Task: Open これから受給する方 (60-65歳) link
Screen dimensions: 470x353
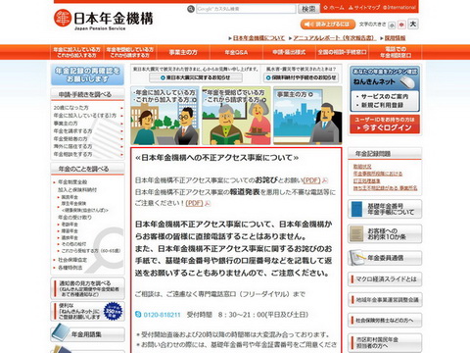Action: [91, 251]
